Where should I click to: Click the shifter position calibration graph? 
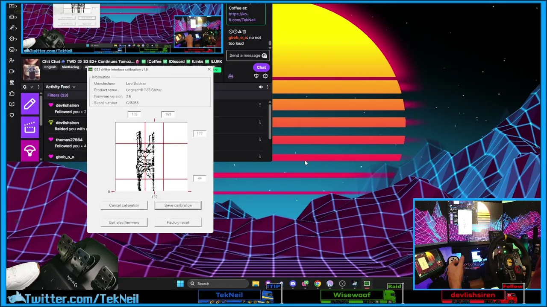(x=151, y=157)
